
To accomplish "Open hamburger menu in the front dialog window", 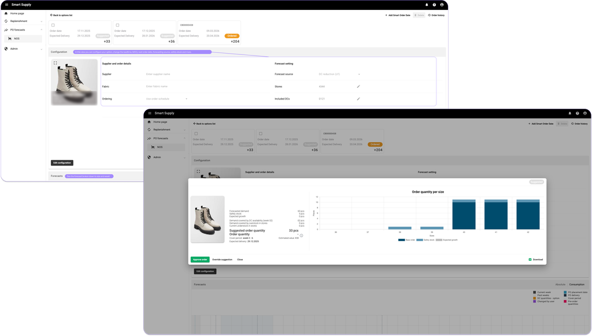I will point(150,113).
